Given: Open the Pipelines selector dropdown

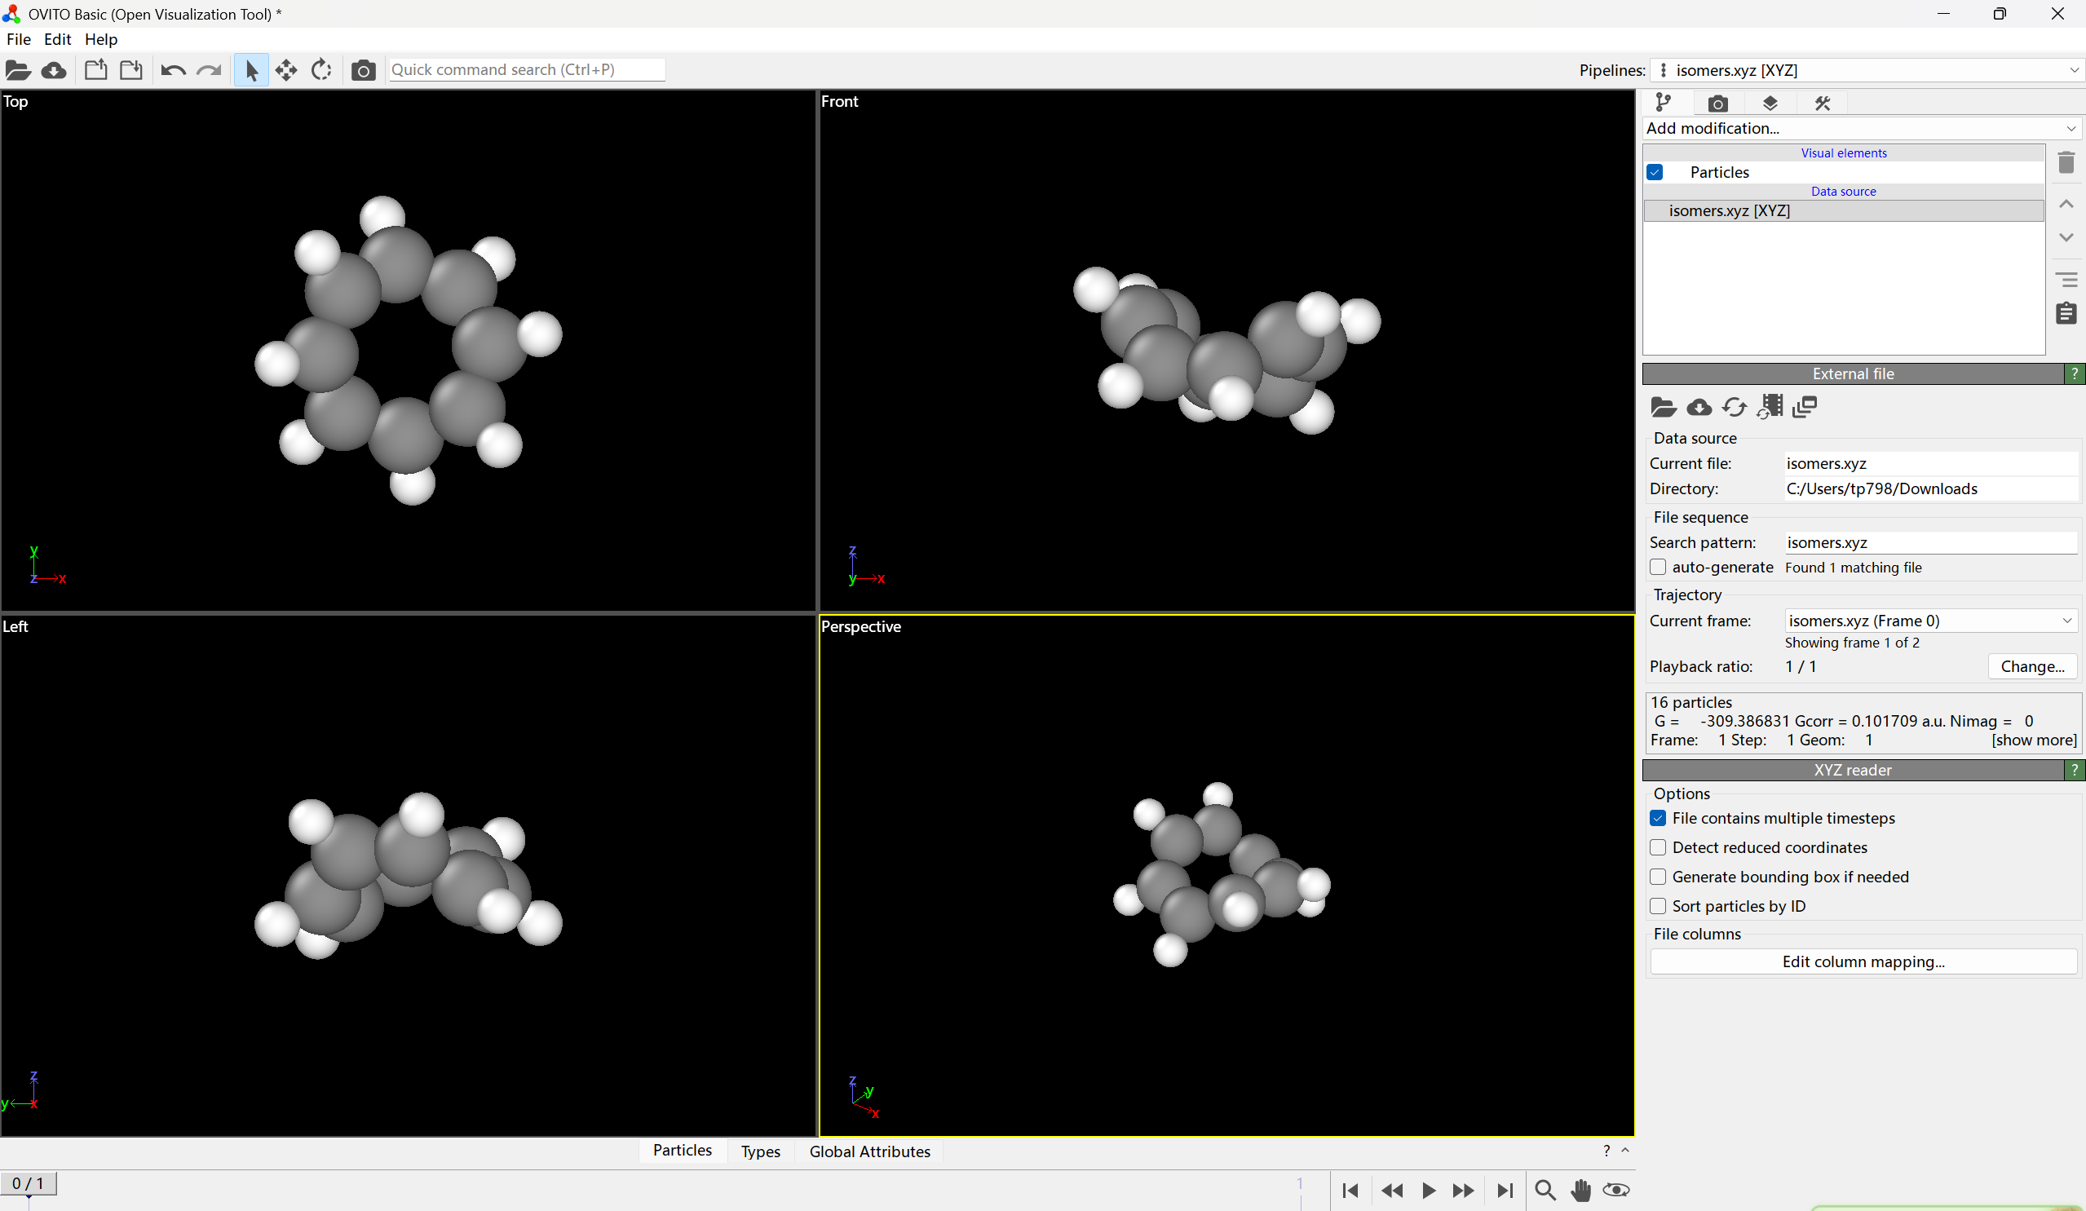Looking at the screenshot, I should pos(1867,70).
